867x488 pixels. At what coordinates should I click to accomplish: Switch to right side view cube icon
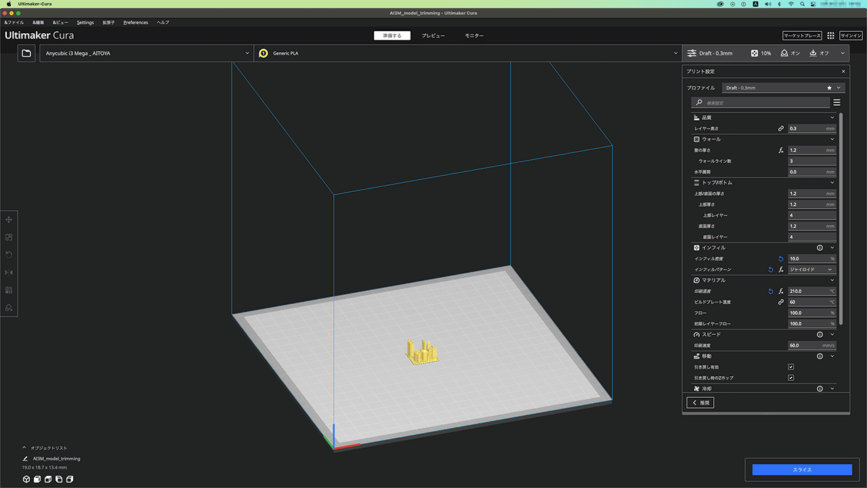pos(70,479)
